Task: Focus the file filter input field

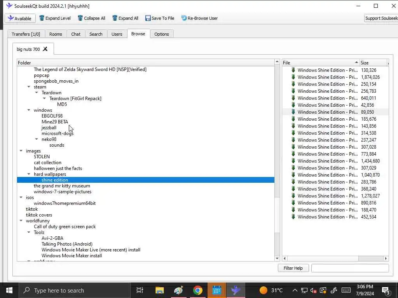Action: coord(350,268)
